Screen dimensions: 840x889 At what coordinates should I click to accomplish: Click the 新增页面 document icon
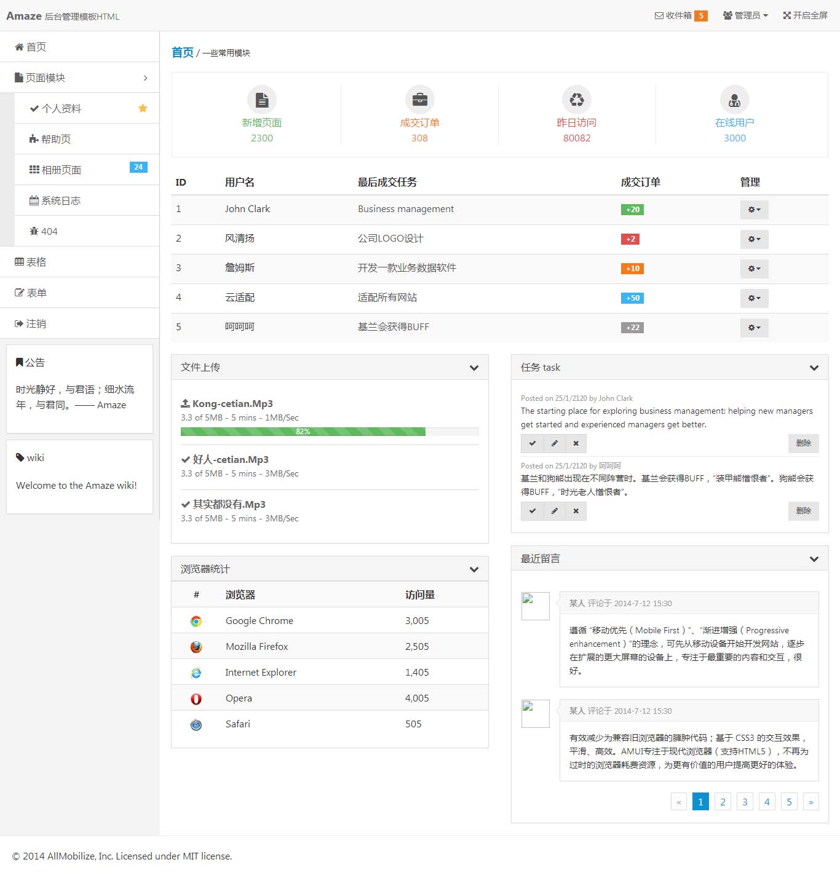click(262, 100)
